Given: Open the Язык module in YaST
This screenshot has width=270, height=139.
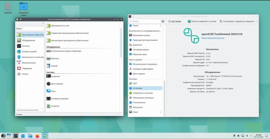Looking at the screenshot, I should [51, 91].
